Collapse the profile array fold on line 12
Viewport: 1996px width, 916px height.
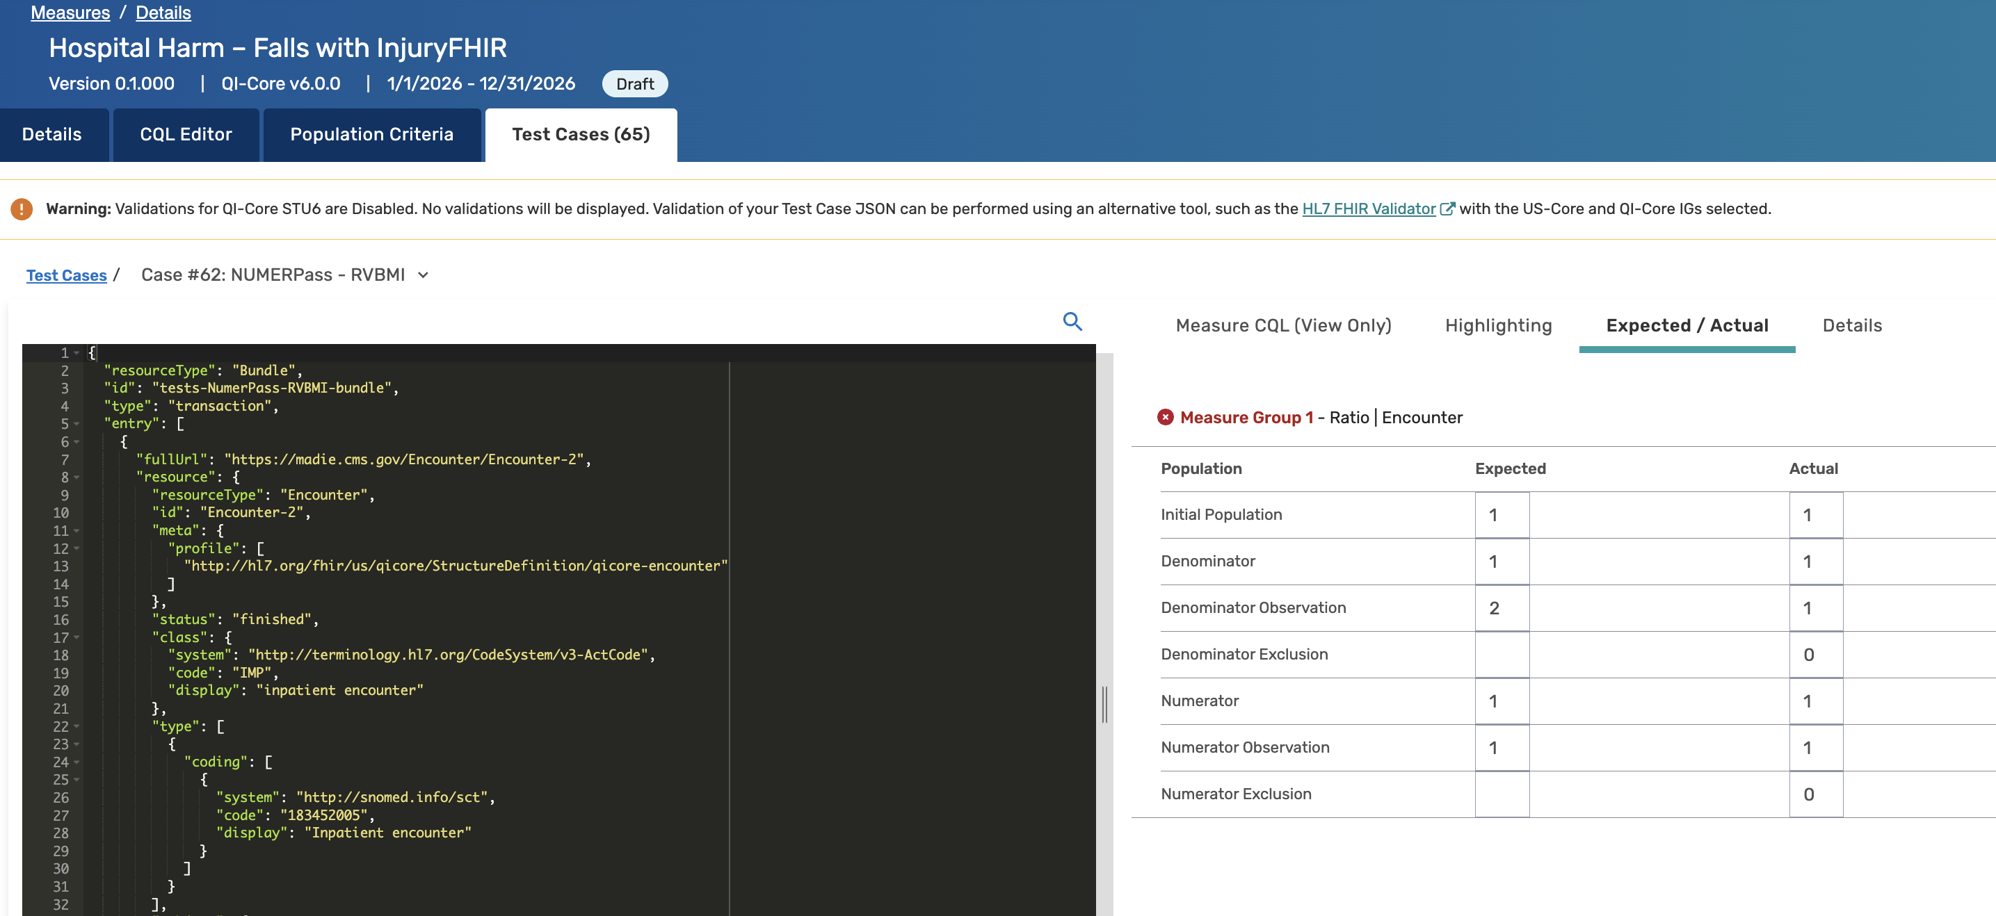click(77, 549)
